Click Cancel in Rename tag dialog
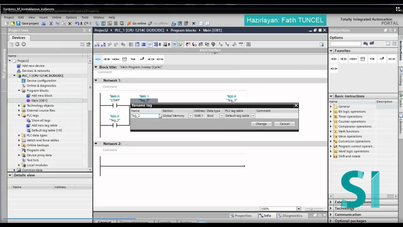Image resolution: width=403 pixels, height=227 pixels. click(285, 124)
